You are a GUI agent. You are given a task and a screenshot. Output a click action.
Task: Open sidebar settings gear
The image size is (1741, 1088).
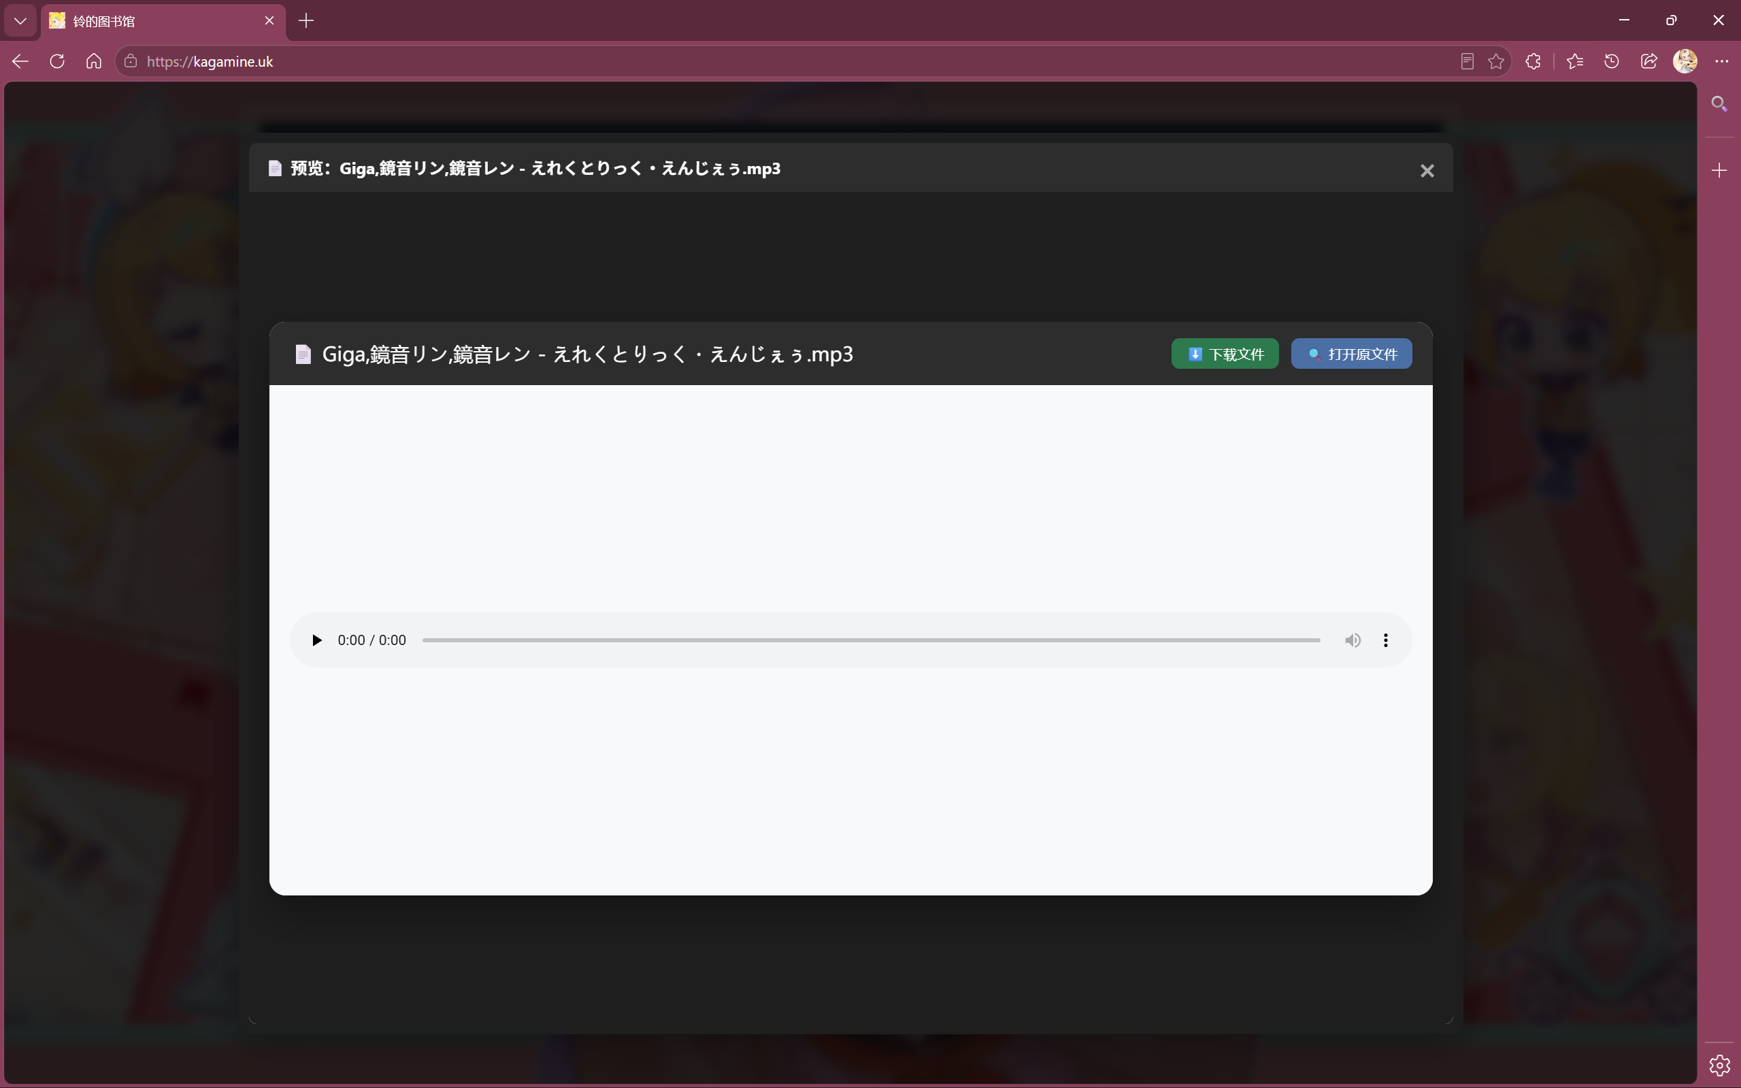coord(1719,1064)
